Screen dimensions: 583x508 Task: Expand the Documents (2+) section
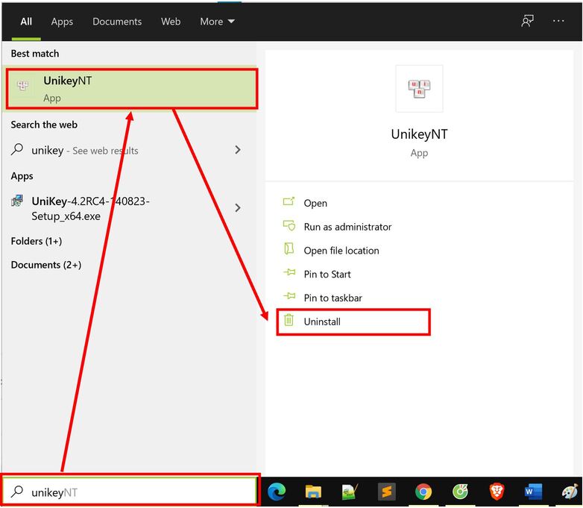(46, 265)
